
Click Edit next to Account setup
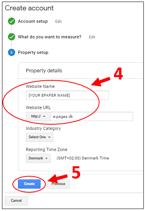coord(59,22)
